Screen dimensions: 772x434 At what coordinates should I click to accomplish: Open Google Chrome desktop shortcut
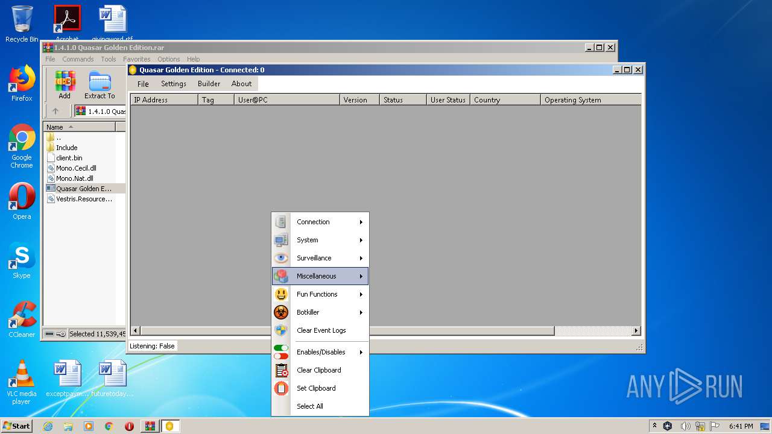[22, 146]
